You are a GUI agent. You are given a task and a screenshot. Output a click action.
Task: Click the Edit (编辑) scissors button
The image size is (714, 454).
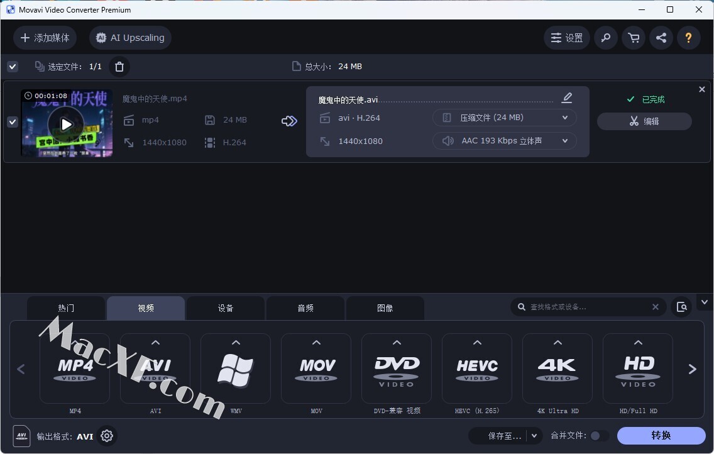click(x=644, y=121)
